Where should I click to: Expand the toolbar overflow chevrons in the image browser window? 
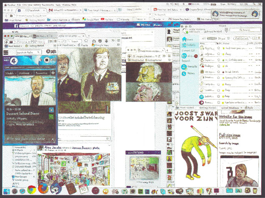164,56
